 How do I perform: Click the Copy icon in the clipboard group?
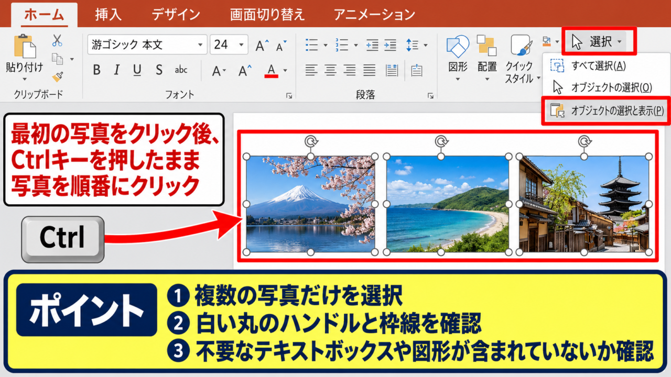click(x=58, y=59)
